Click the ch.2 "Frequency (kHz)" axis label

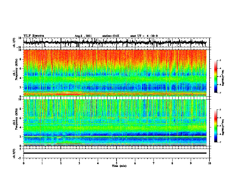[x=16, y=119]
